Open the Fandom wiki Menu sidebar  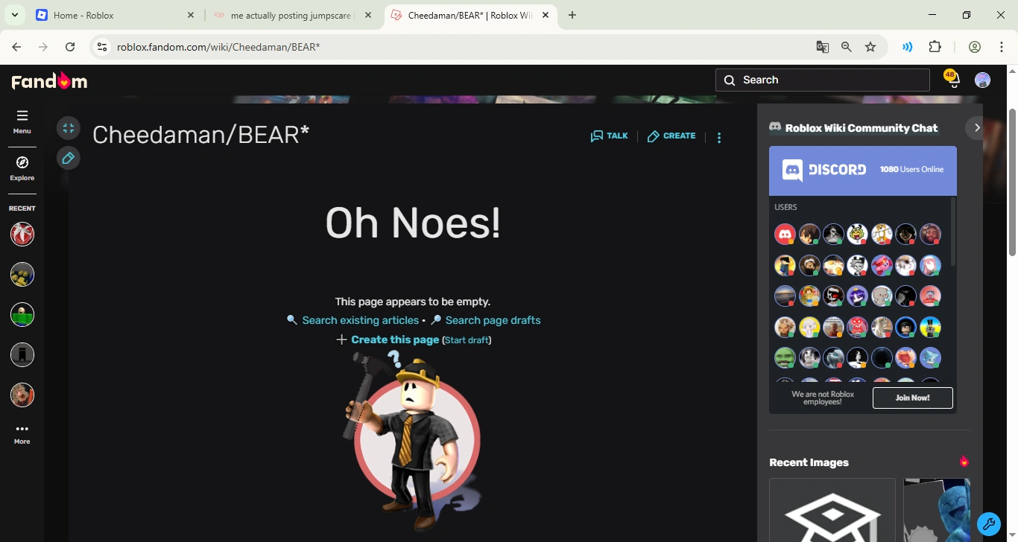pos(22,121)
